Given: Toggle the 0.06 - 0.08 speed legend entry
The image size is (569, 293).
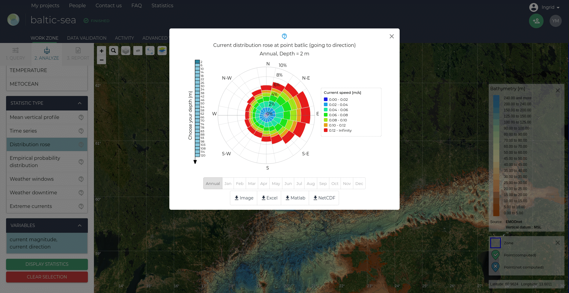Looking at the screenshot, I should click(x=336, y=115).
